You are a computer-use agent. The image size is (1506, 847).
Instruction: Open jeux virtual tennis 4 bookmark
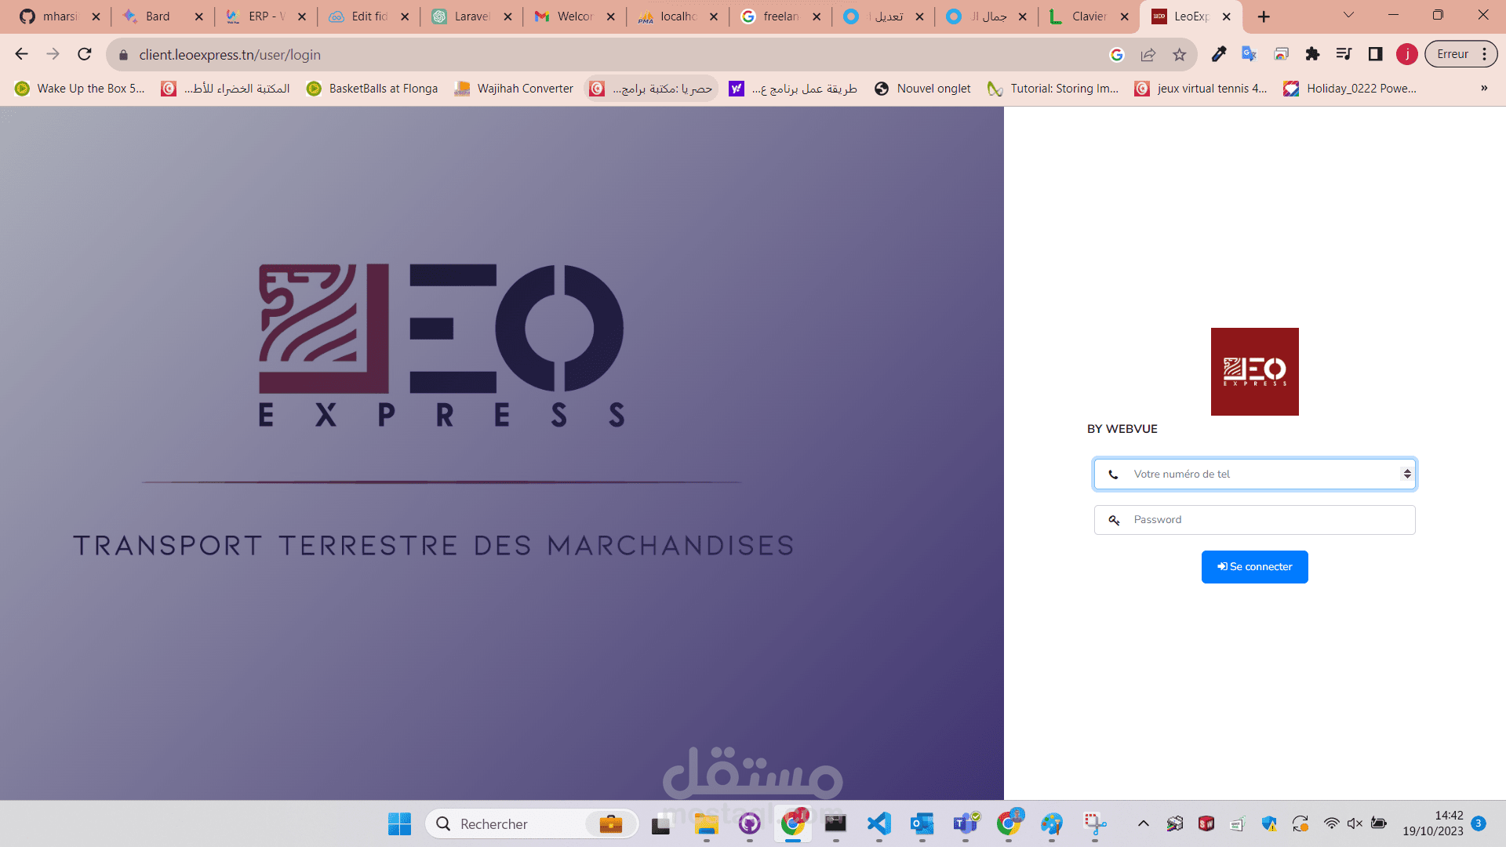[x=1201, y=89]
